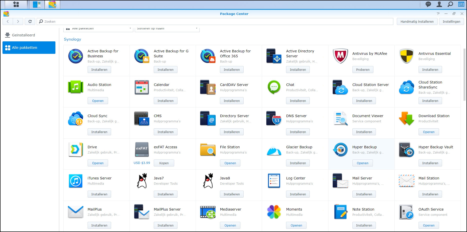Install MailPlus Server package
Image resolution: width=467 pixels, height=232 pixels.
(x=165, y=226)
